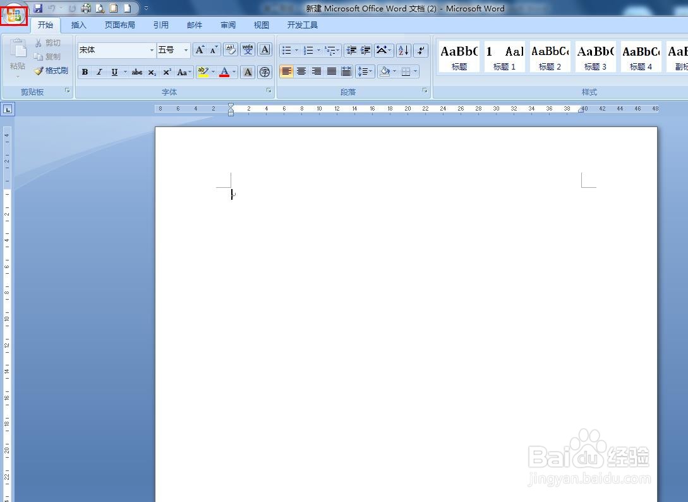
Task: Apply yellow text highlight color
Action: (203, 72)
